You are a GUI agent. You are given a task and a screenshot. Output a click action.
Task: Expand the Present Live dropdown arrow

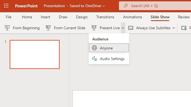pos(123,28)
